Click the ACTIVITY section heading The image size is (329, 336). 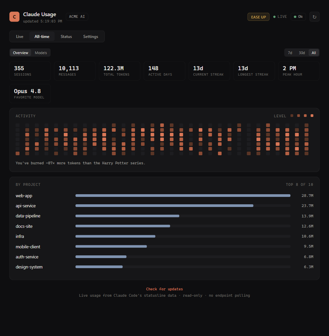click(26, 116)
